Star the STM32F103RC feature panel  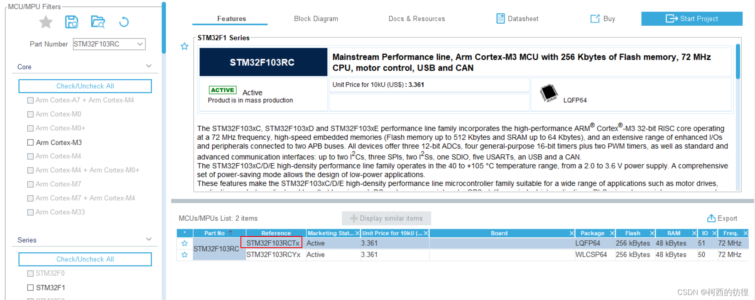tap(184, 46)
